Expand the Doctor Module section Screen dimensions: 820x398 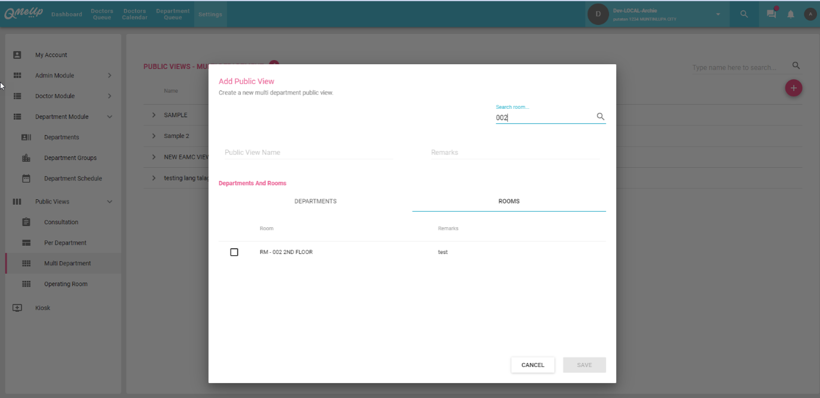110,96
